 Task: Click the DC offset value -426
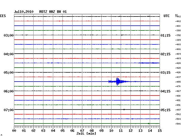pyautogui.click(x=178, y=72)
